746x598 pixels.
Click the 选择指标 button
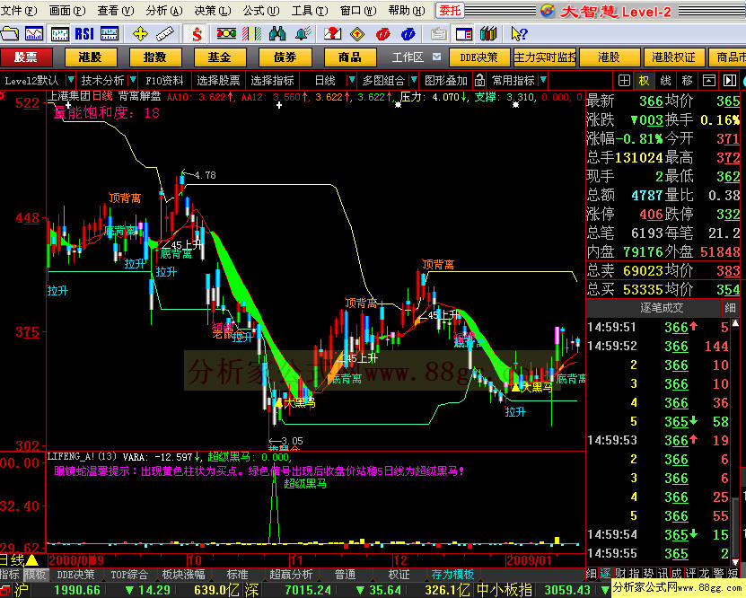[x=273, y=80]
